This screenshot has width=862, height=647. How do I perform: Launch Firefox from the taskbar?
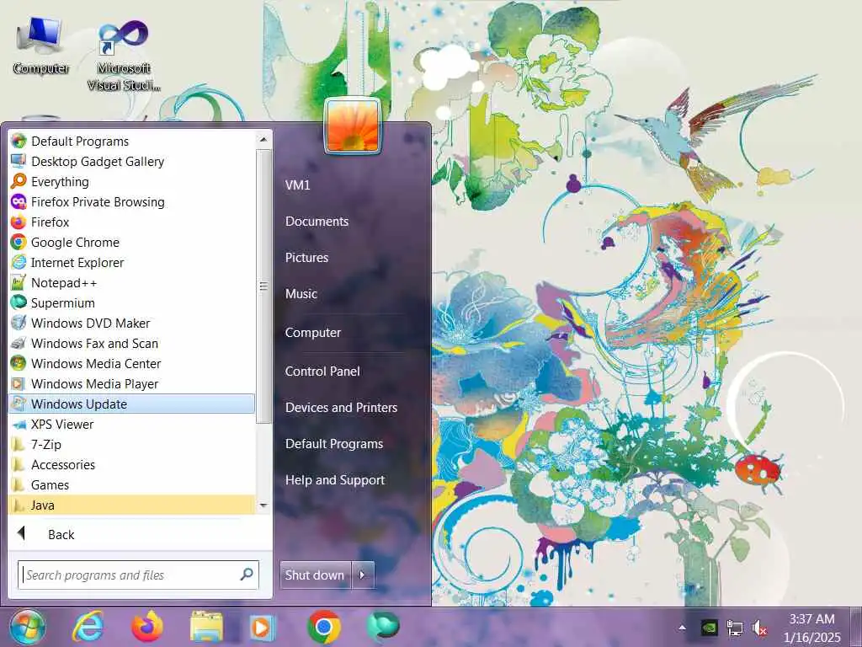click(147, 627)
